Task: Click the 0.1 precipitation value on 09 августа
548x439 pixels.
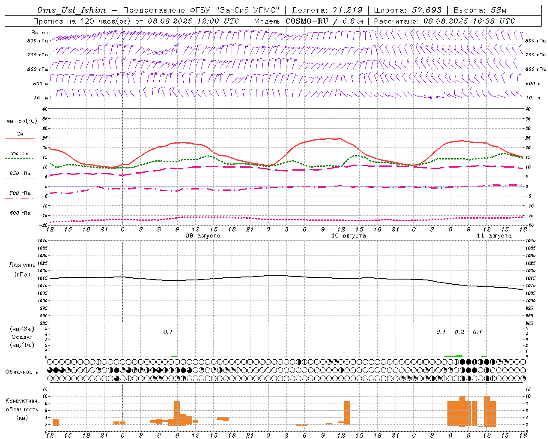Action: 168,332
